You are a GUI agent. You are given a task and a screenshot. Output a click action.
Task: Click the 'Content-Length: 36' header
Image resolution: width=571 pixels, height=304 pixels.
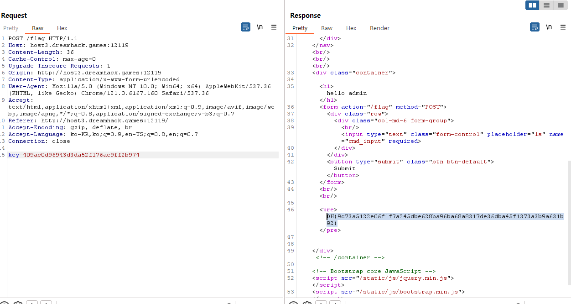(41, 52)
